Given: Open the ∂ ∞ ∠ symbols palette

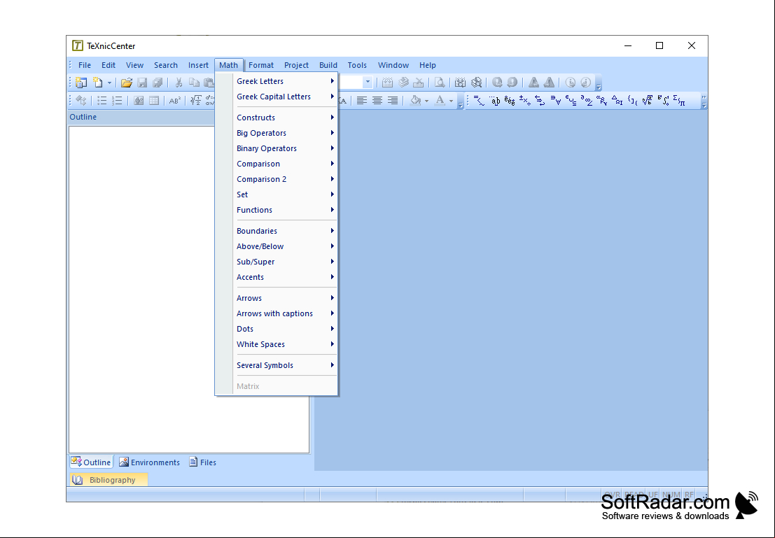Looking at the screenshot, I should point(586,101).
